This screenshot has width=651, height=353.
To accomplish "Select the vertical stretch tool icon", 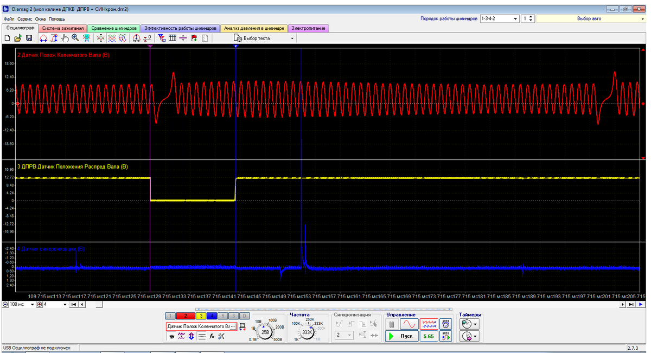I will click(x=54, y=38).
